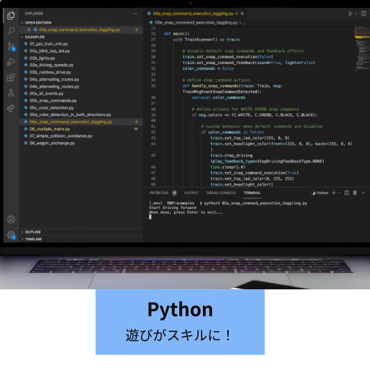370x370 pixels.
Task: Close 05e file in Open Editors list
Action: [x=29, y=30]
